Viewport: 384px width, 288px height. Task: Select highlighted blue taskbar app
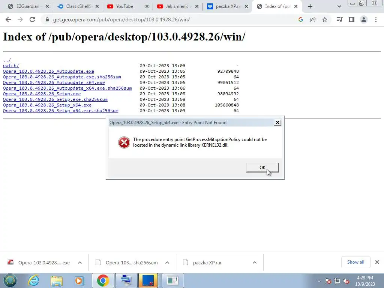click(148, 280)
